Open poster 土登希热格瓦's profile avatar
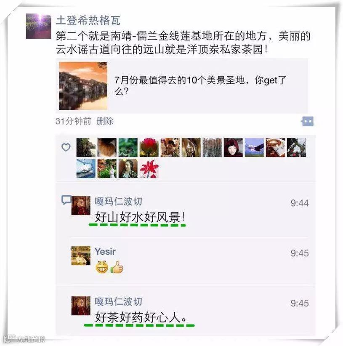 point(38,26)
